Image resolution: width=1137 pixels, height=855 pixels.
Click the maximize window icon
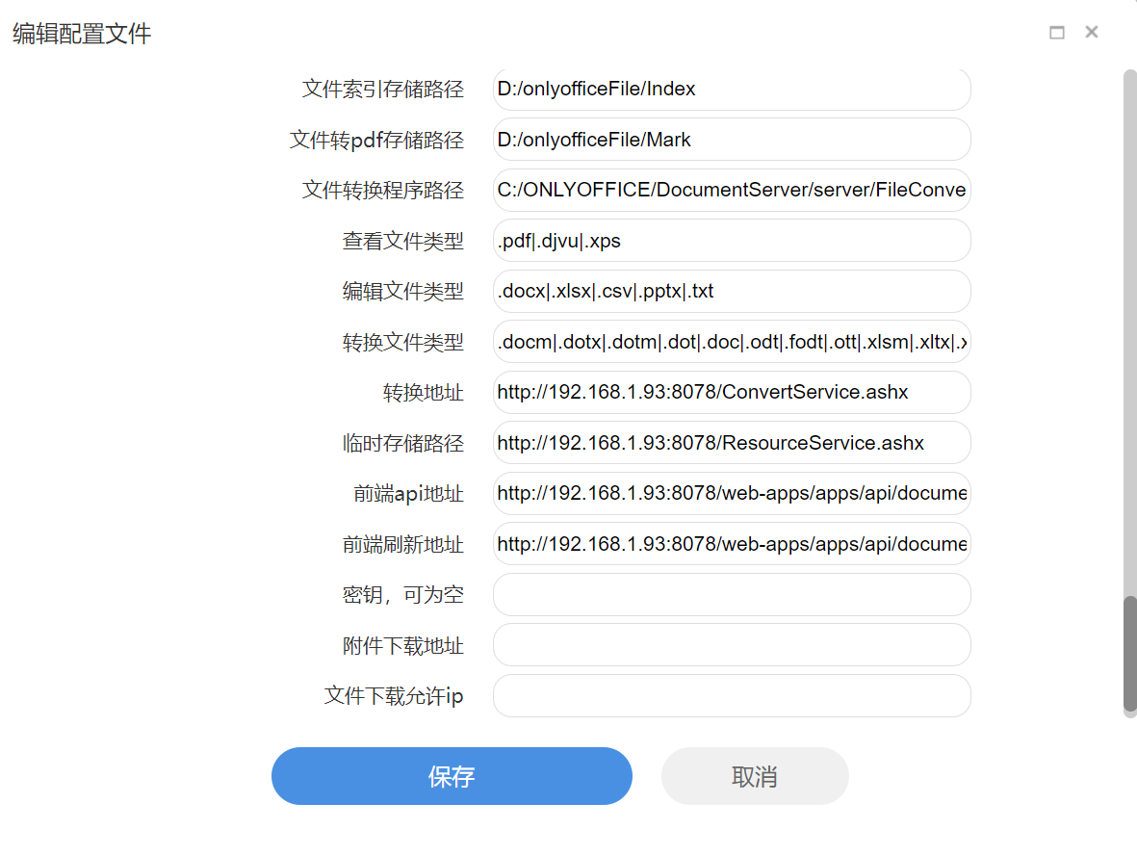(x=1057, y=32)
